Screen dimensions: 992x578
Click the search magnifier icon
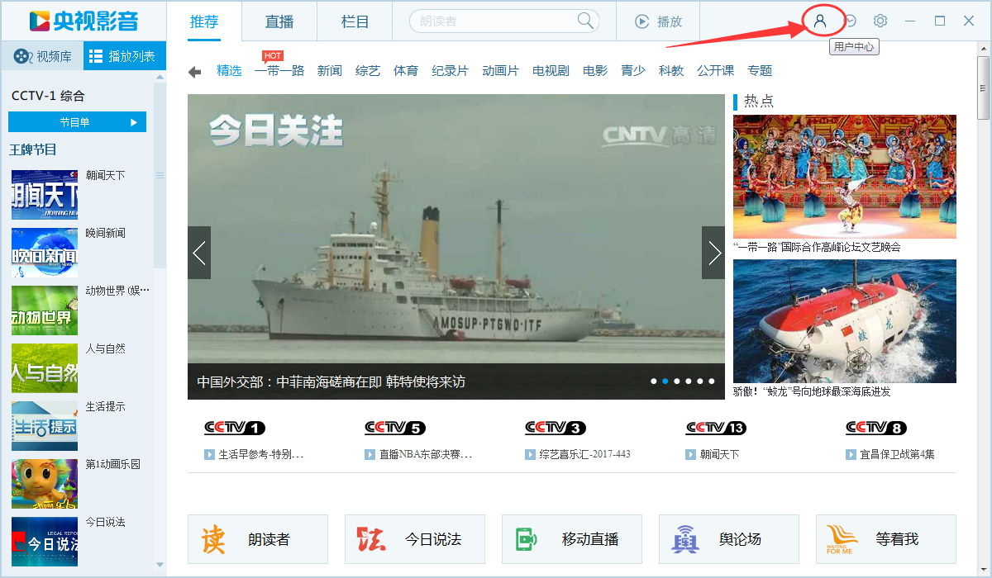point(584,21)
